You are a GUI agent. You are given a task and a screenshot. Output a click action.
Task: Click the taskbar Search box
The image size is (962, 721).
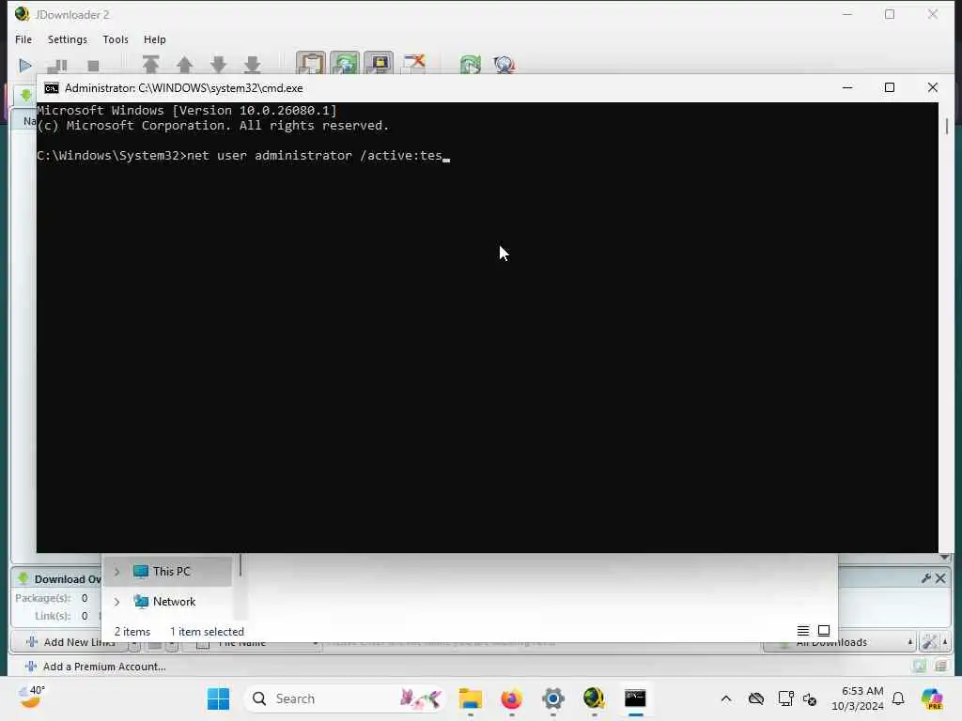click(x=346, y=698)
